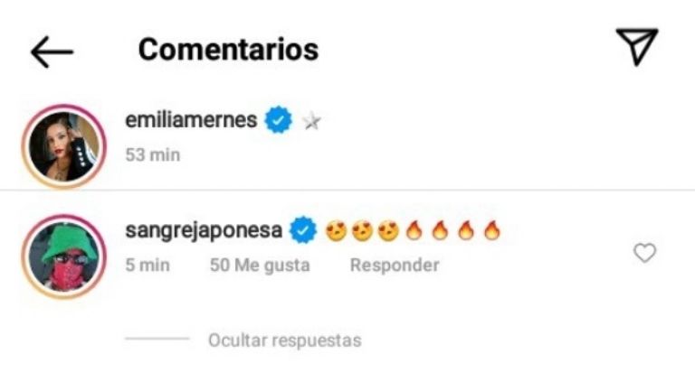The height and width of the screenshot is (382, 695).
Task: Go back using the left arrow
Action: [52, 51]
